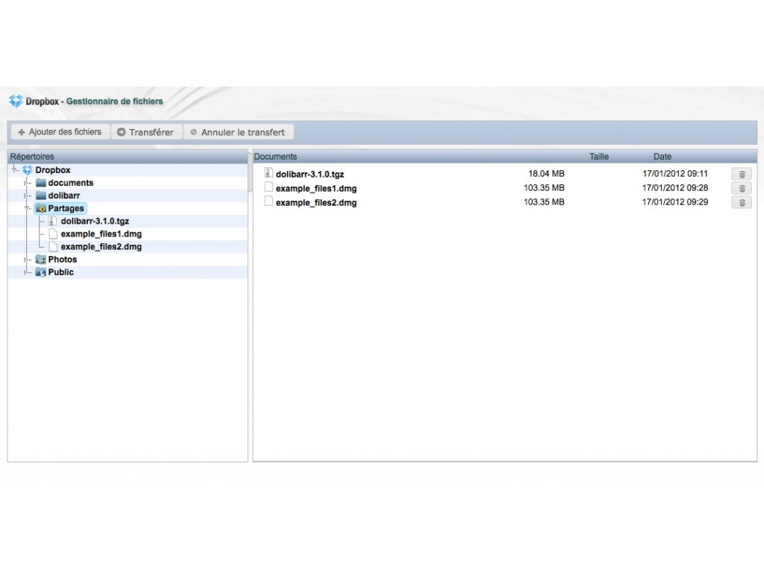Viewport: 764px width, 573px height.
Task: Open dolibarr-3.1.0.tgz in Documents list
Action: pos(310,175)
